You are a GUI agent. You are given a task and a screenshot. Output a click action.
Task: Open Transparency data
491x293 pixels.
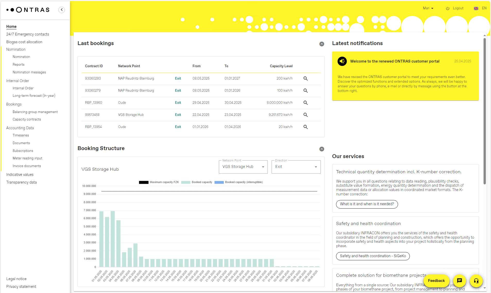pyautogui.click(x=21, y=182)
